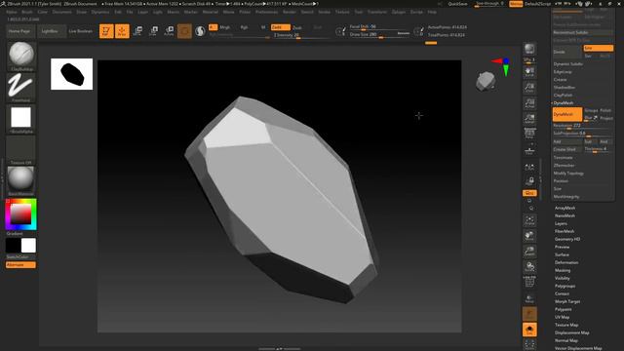
Task: Click the camera view head indicator
Action: pyautogui.click(x=486, y=81)
